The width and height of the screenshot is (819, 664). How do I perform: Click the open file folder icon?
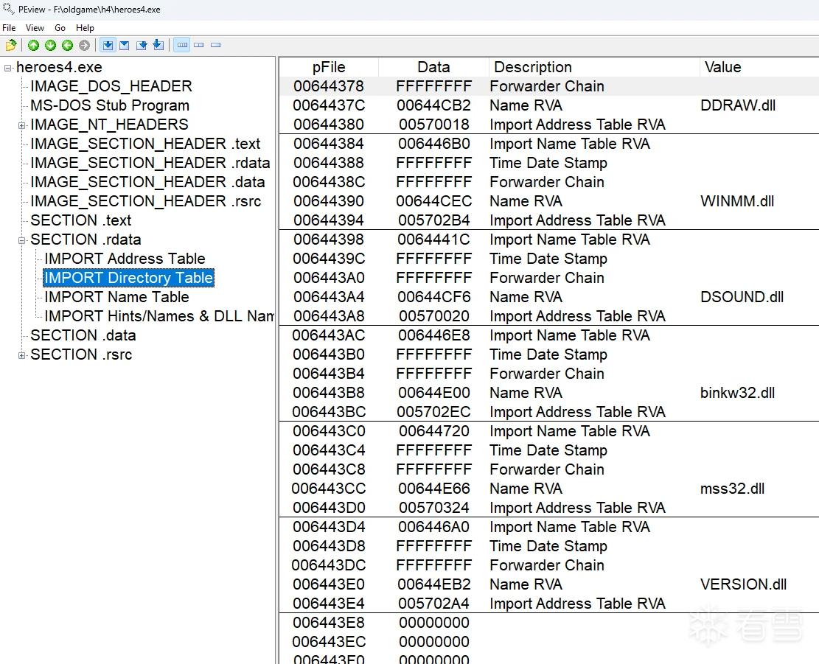[x=11, y=46]
